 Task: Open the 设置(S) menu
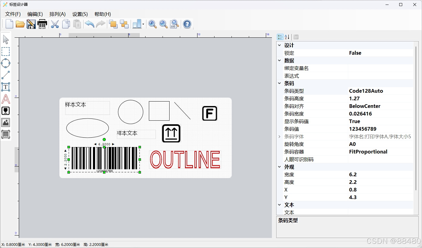click(80, 14)
